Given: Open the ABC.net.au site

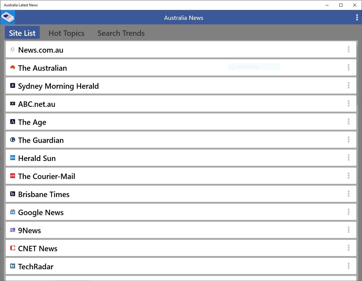Looking at the screenshot, I should pos(181,103).
